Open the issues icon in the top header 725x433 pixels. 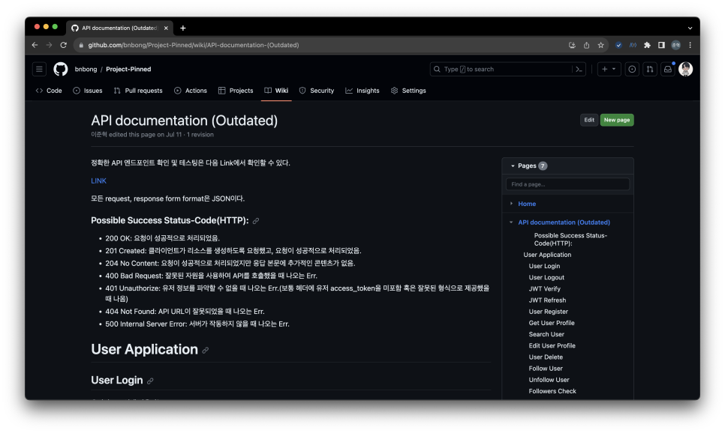[x=632, y=69]
